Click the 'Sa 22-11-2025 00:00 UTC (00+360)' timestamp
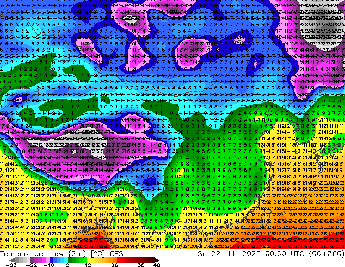 (271, 254)
